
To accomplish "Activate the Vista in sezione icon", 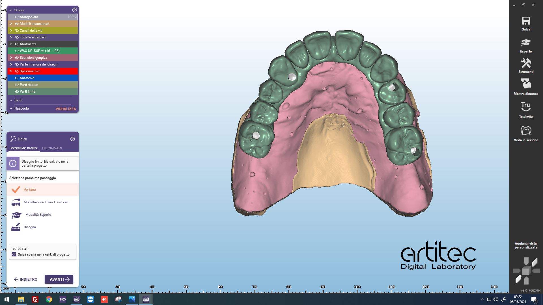I will click(526, 131).
